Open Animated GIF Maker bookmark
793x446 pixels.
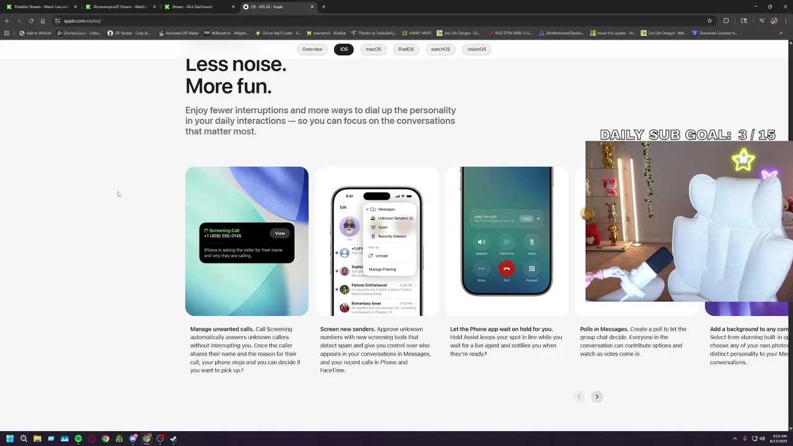[179, 33]
